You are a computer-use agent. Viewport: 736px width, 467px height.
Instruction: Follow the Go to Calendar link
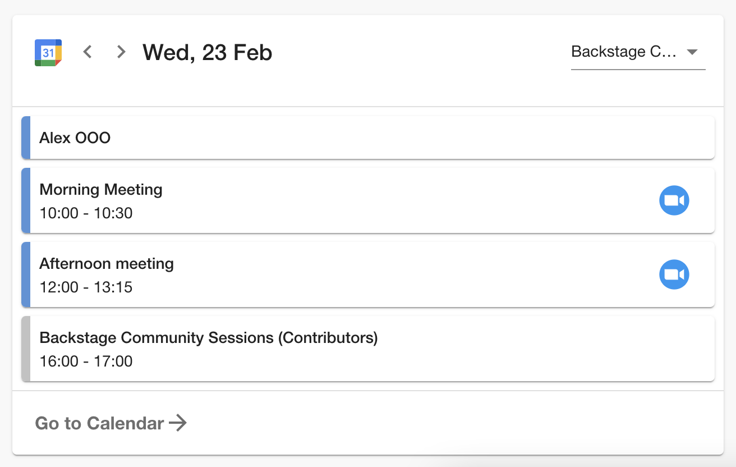tap(100, 423)
